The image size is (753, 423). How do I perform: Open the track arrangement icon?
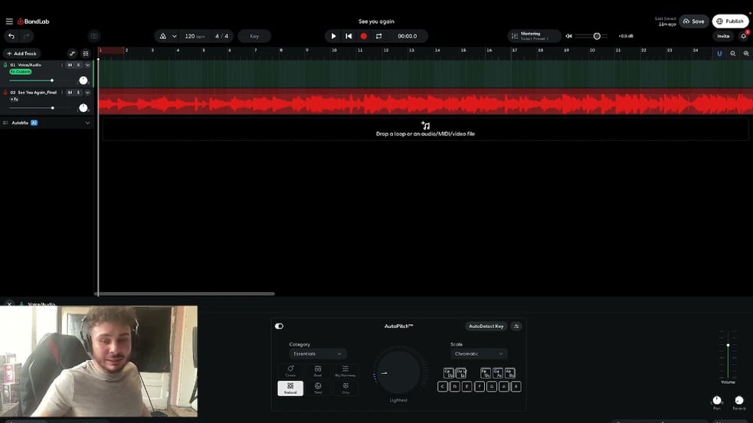tap(86, 54)
